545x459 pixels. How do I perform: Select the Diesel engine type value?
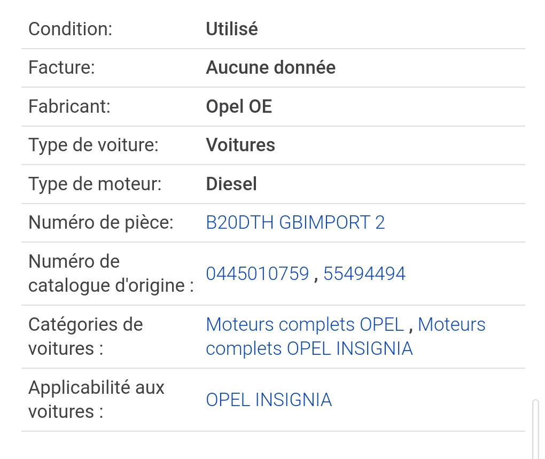pos(231,184)
